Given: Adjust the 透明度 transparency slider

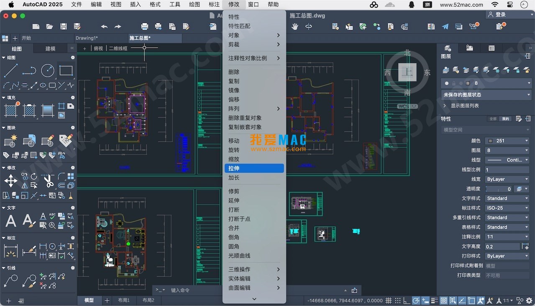Looking at the screenshot, I should [x=498, y=189].
